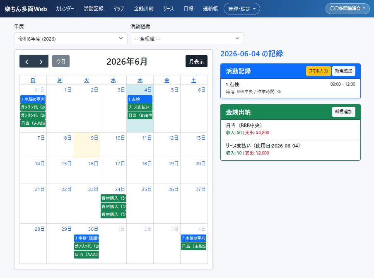Open the 活動組織 organization dropdown
374x278 pixels.
click(187, 39)
